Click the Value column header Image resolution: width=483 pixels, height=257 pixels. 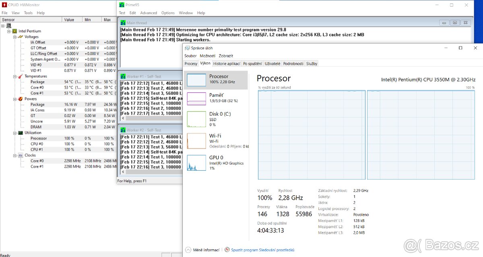(72, 19)
